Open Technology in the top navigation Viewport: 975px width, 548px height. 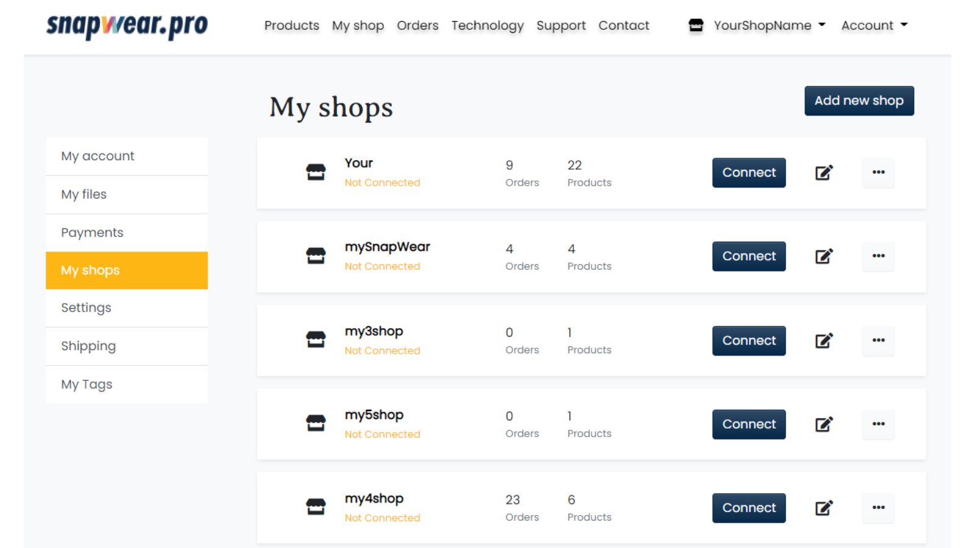[x=487, y=26]
